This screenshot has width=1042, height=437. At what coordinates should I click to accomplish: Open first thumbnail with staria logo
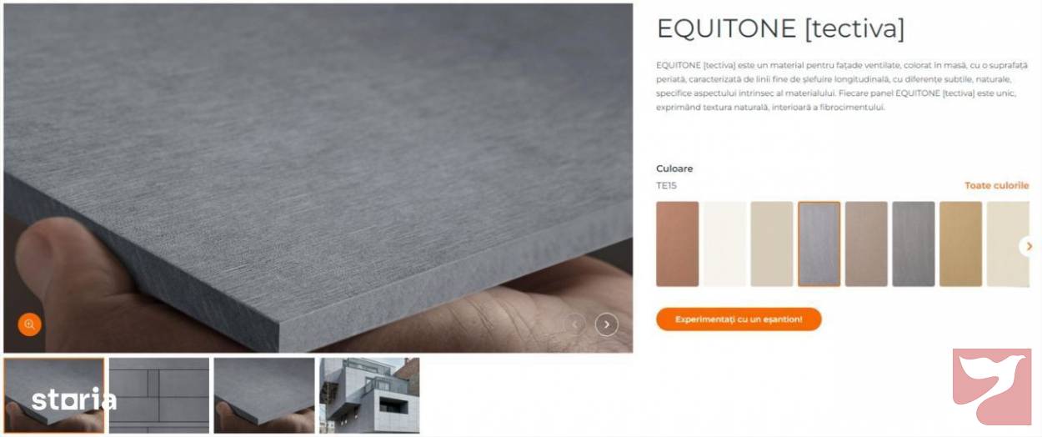pyautogui.click(x=54, y=396)
